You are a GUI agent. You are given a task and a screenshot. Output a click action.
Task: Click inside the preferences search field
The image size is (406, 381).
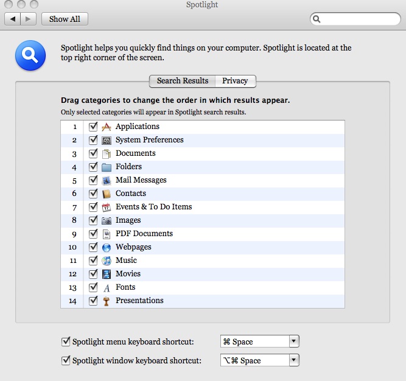pos(355,19)
